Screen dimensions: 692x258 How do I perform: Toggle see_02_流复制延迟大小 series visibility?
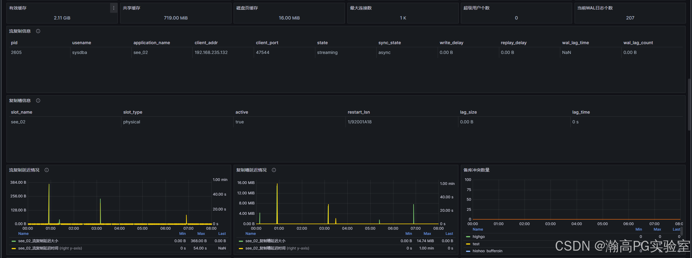tap(38, 241)
